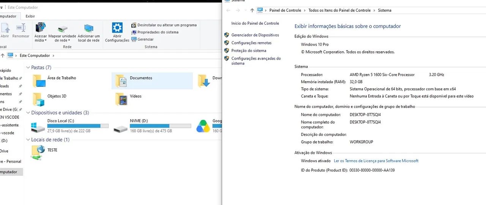Open the Google Drive icon
The image size is (486, 205).
(203, 126)
